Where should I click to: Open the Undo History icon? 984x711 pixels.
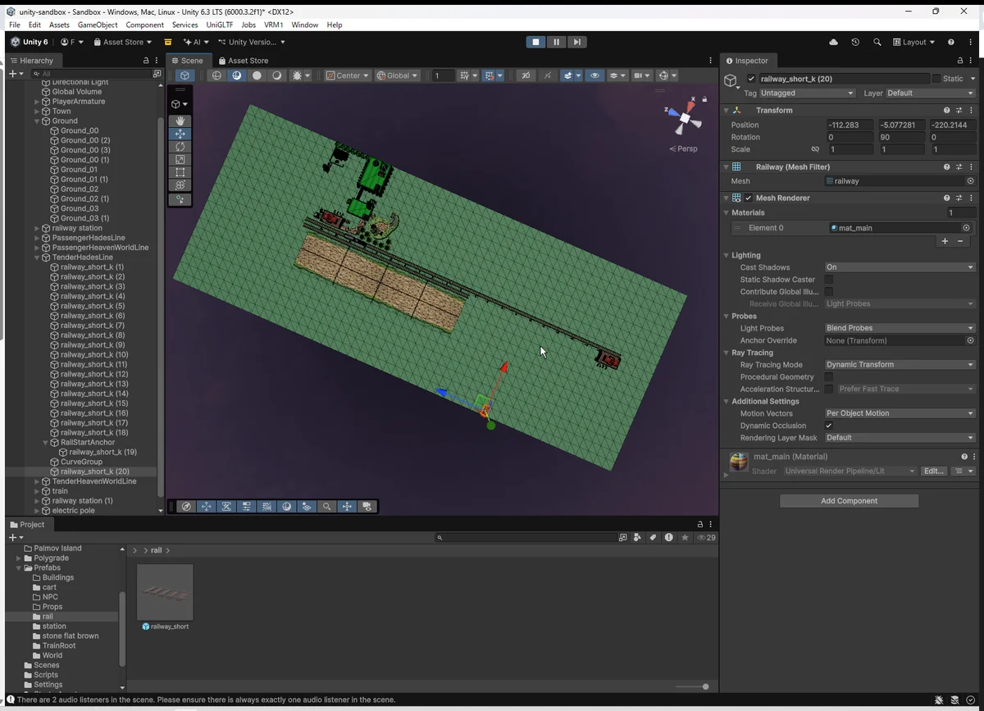pos(855,42)
